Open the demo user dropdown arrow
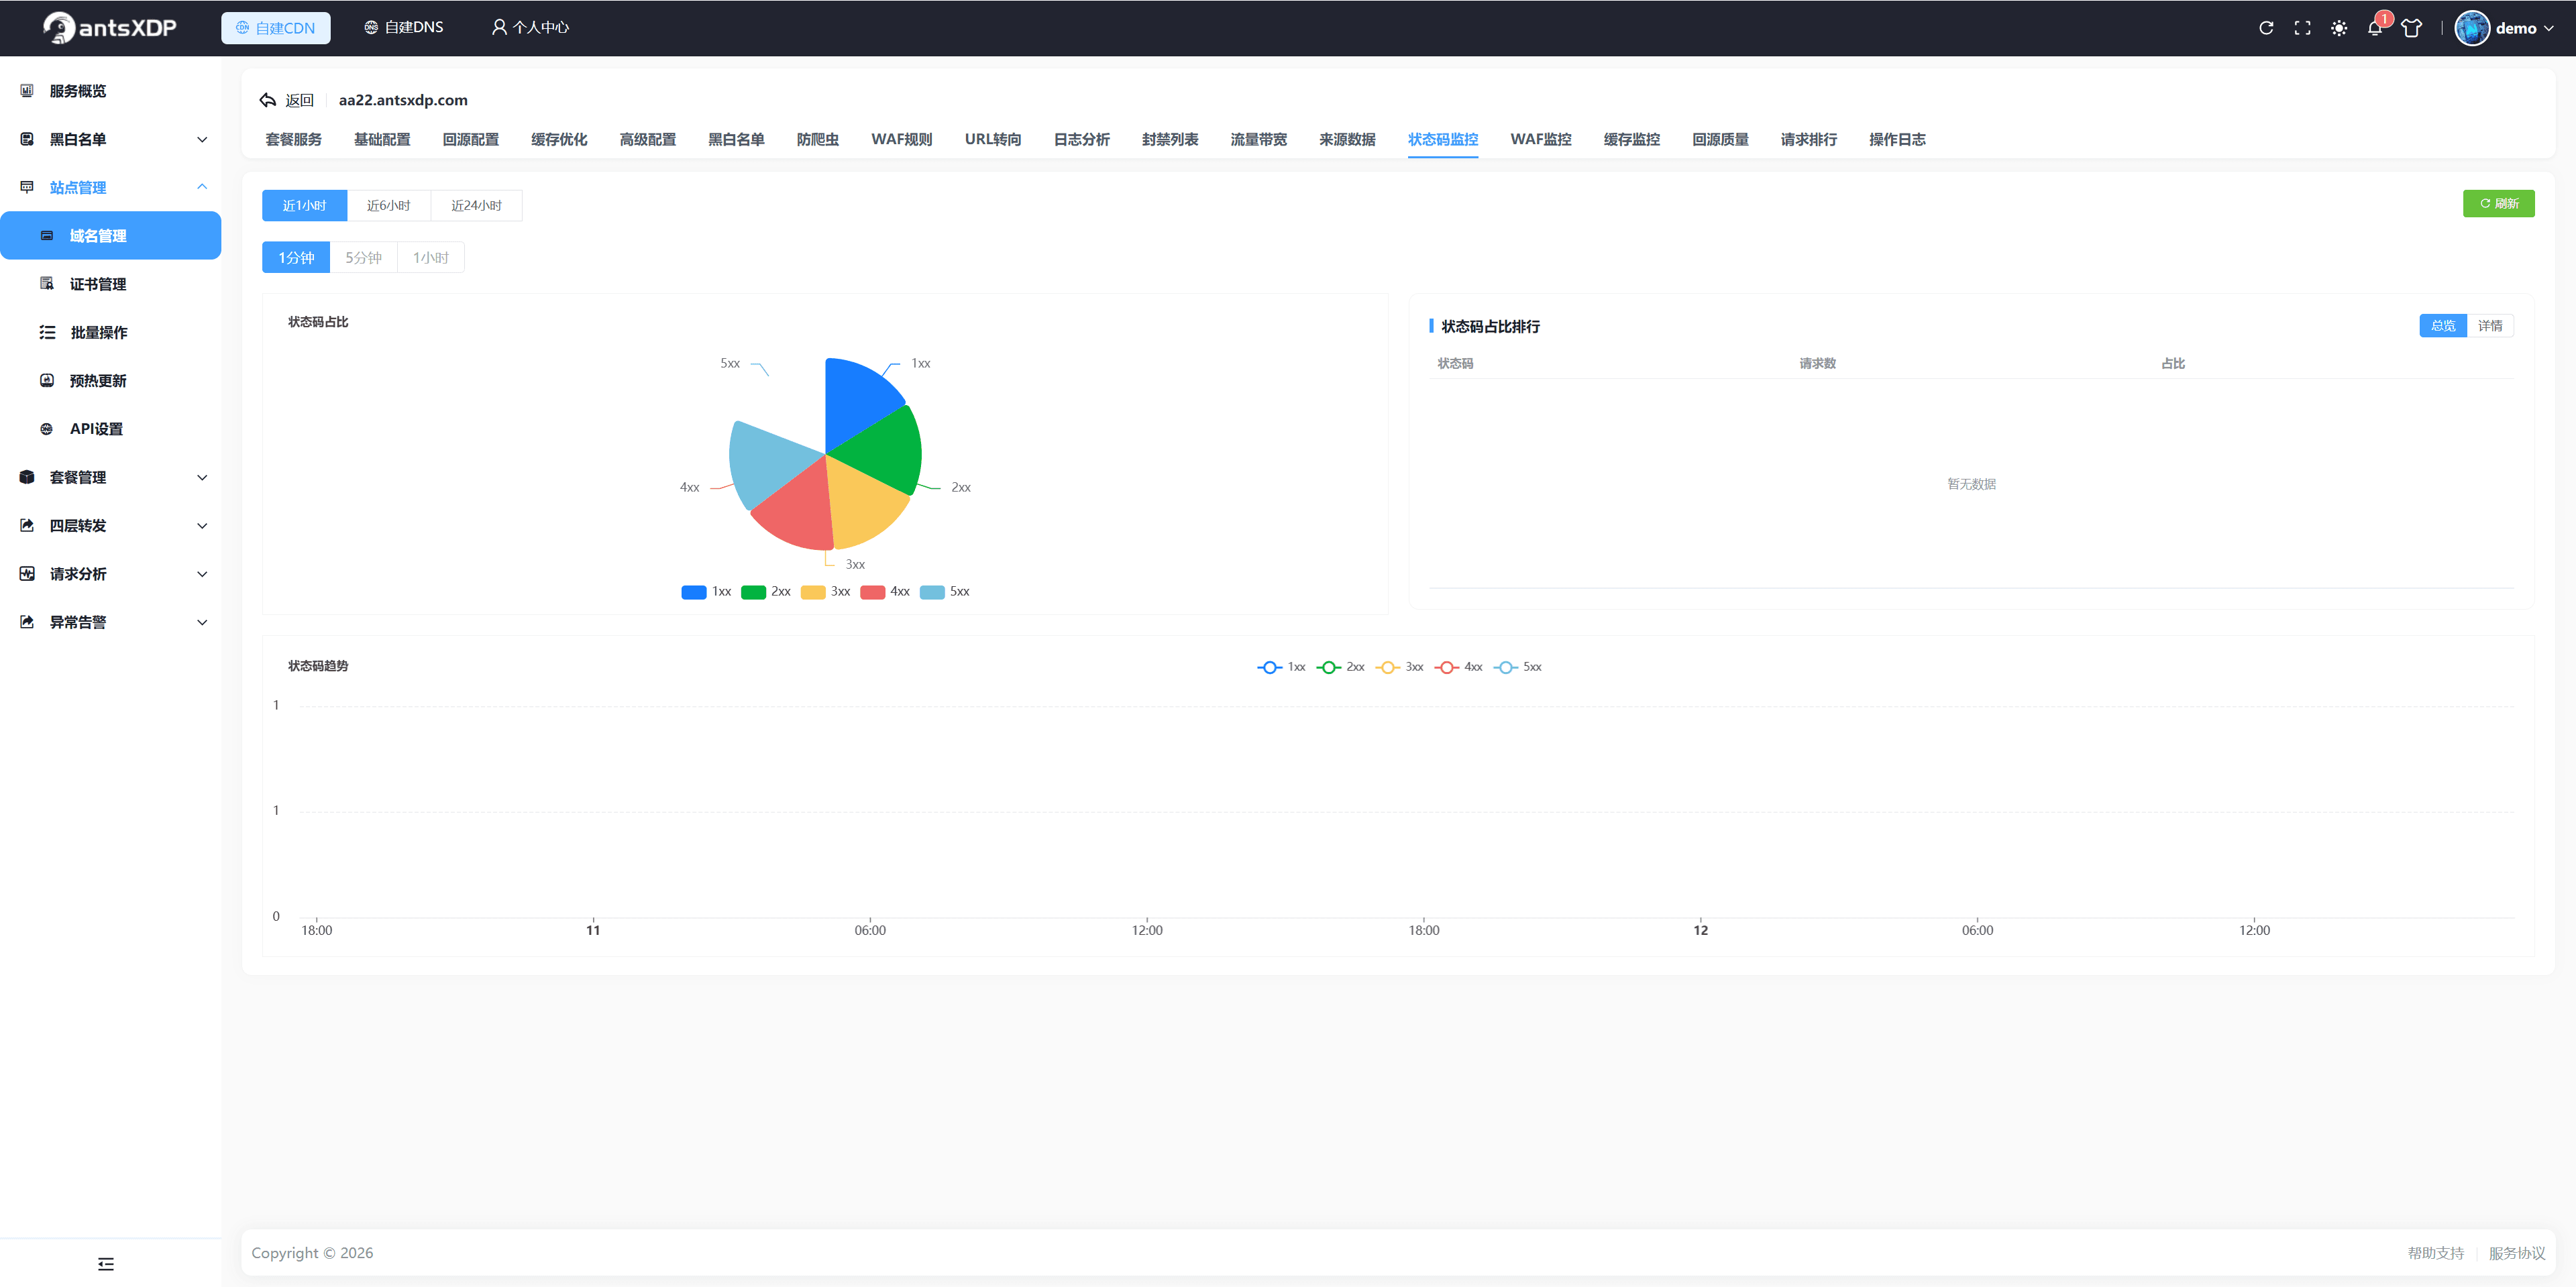2576x1287 pixels. pyautogui.click(x=2548, y=28)
